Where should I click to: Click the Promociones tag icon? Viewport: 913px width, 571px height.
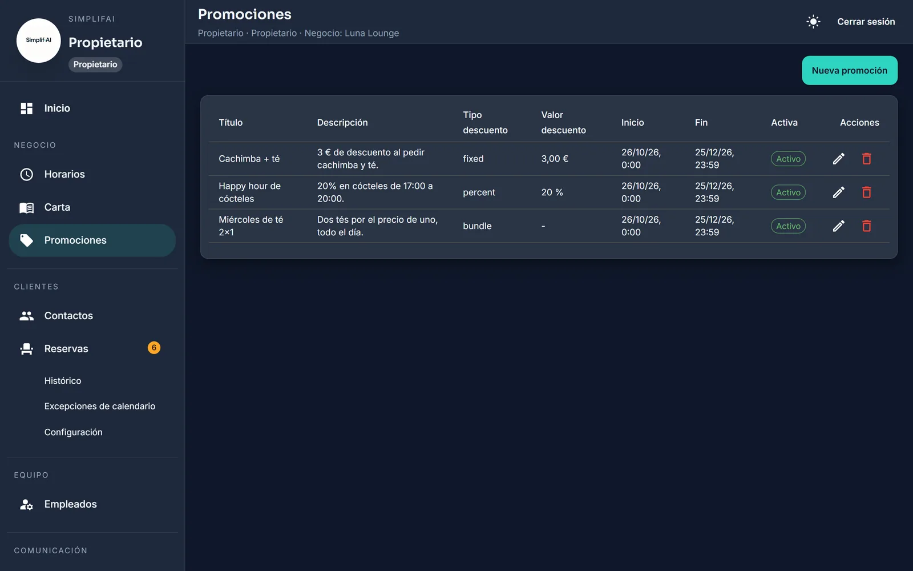27,240
